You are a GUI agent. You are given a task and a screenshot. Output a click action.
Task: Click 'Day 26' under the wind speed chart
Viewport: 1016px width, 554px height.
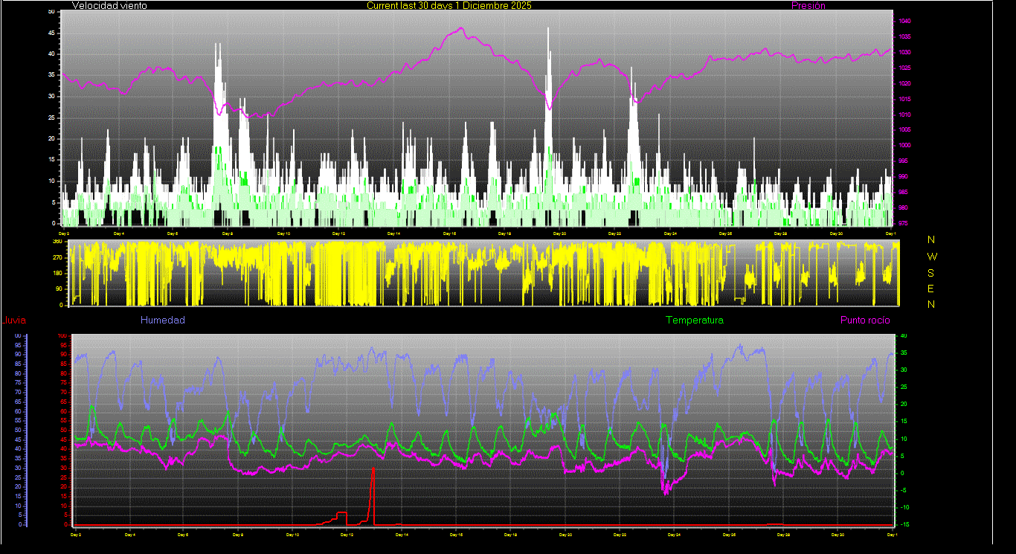tap(725, 233)
